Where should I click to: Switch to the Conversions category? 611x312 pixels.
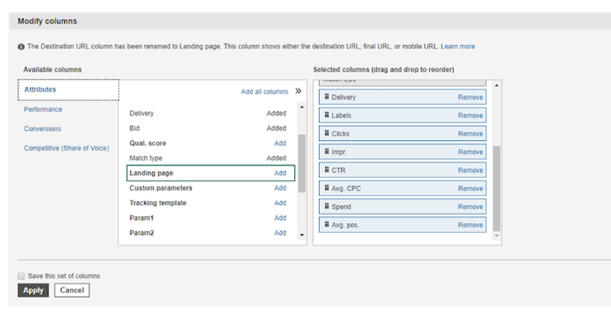click(43, 129)
